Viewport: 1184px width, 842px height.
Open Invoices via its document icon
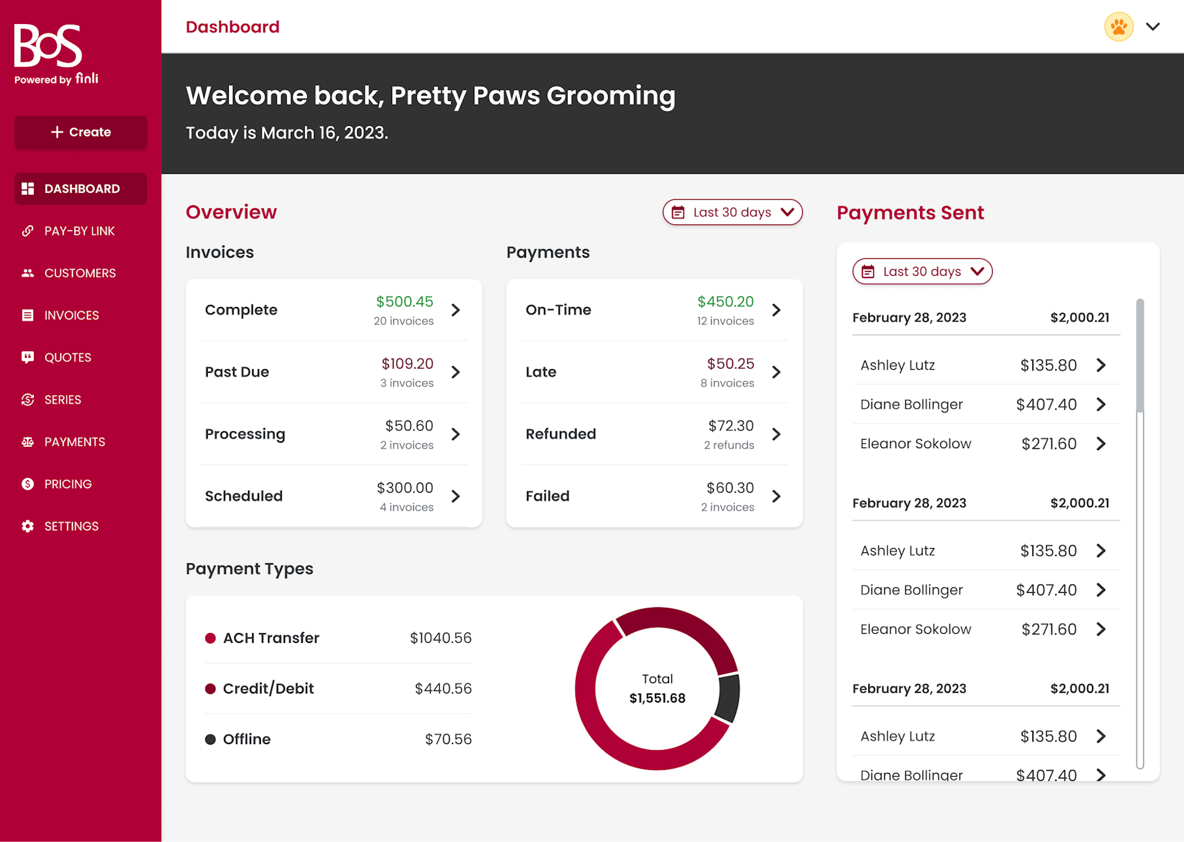(28, 315)
